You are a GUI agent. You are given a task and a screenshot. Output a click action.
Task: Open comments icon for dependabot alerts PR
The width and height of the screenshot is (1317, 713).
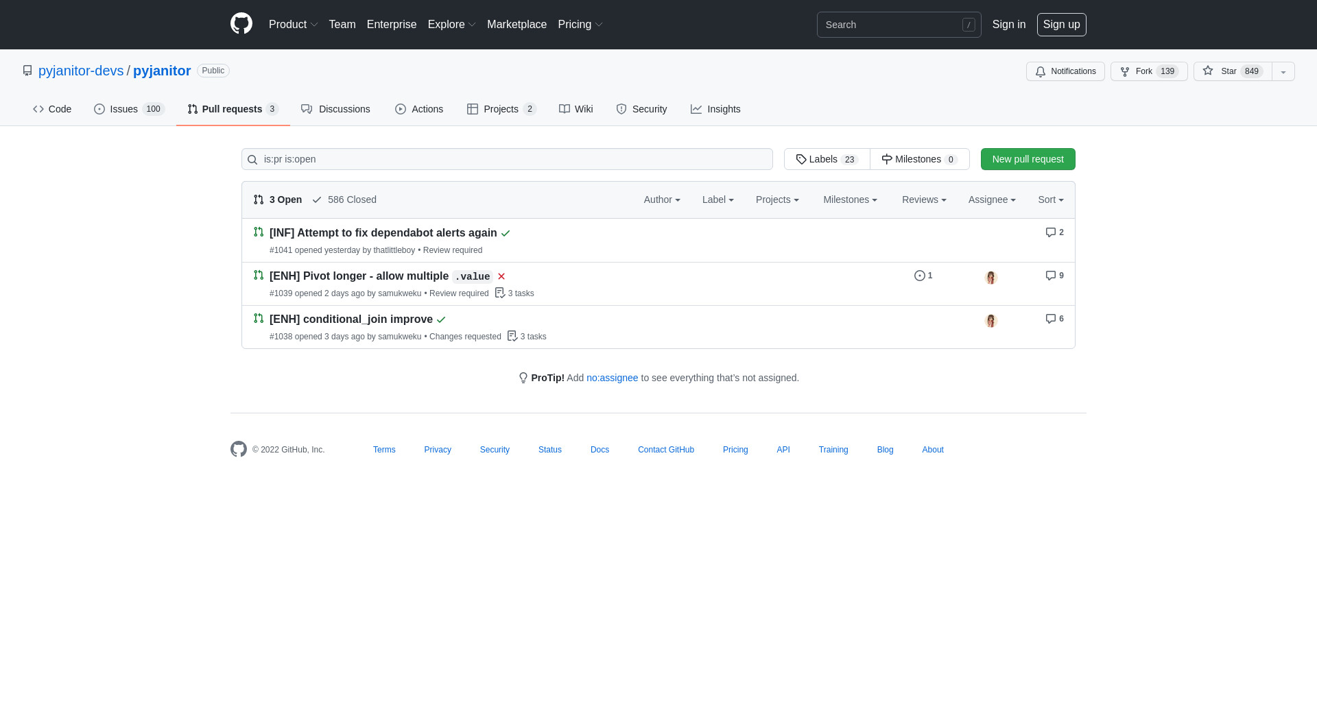click(1054, 232)
